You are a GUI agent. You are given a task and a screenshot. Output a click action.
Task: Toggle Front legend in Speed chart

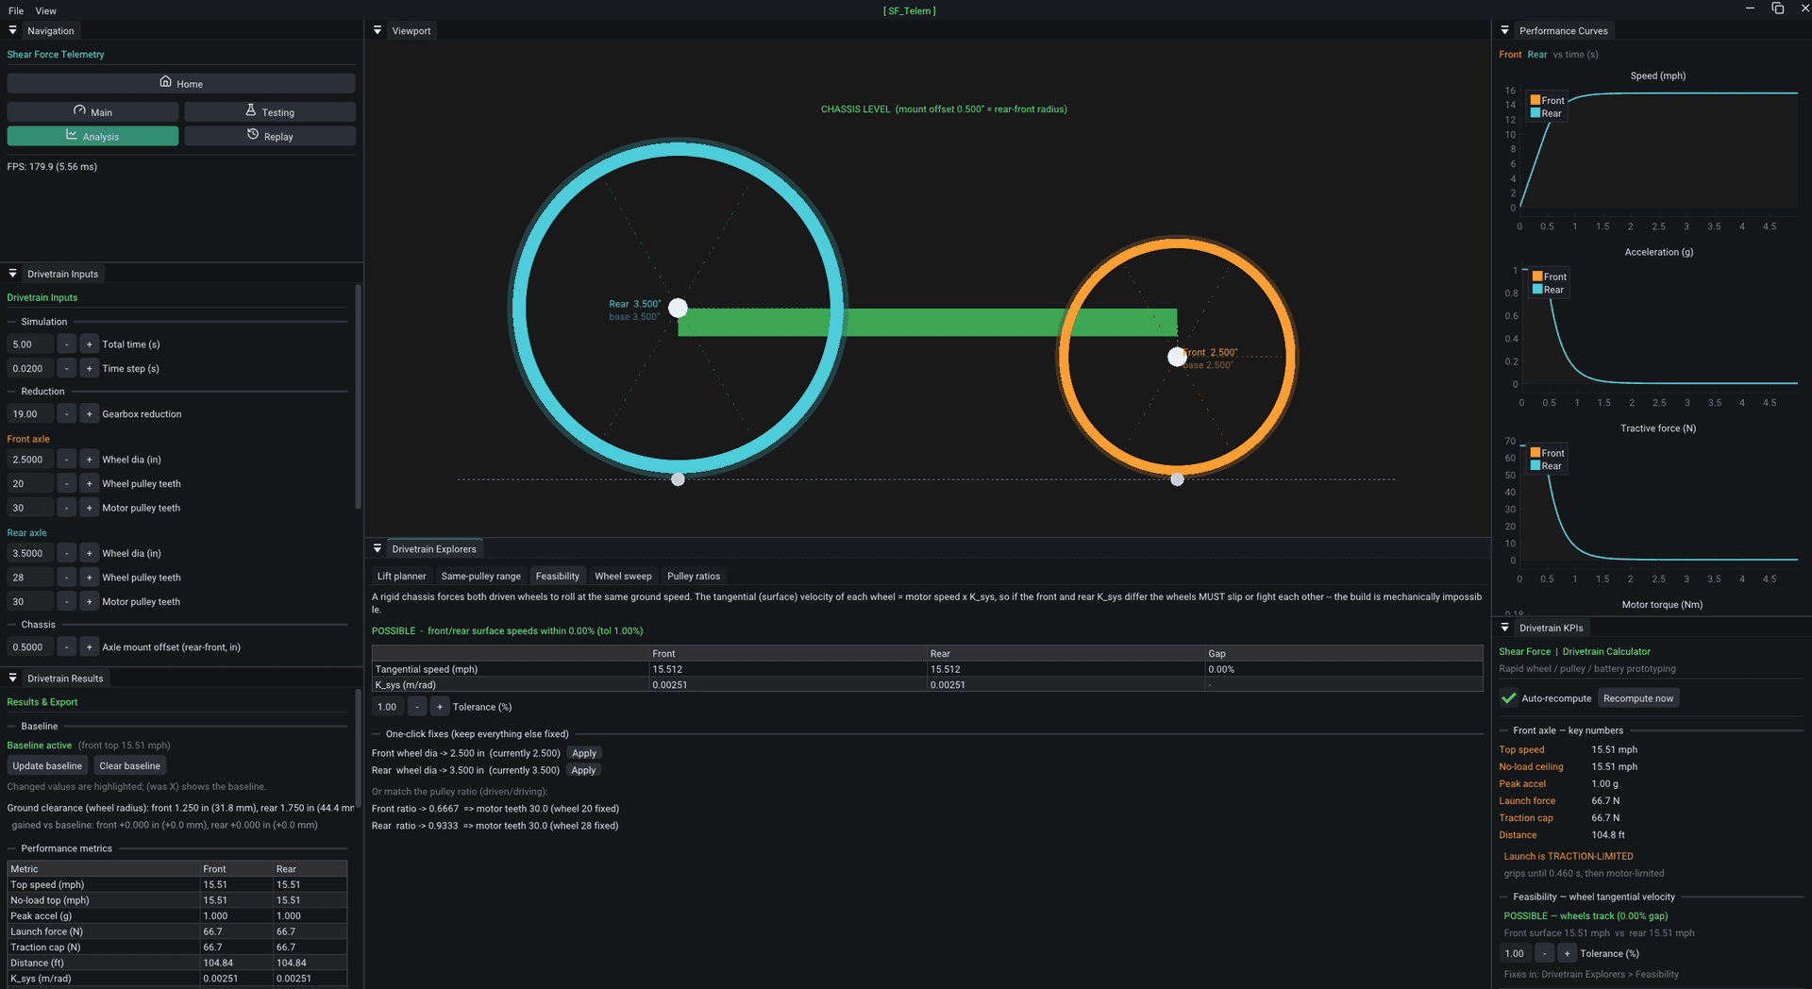tap(1547, 100)
